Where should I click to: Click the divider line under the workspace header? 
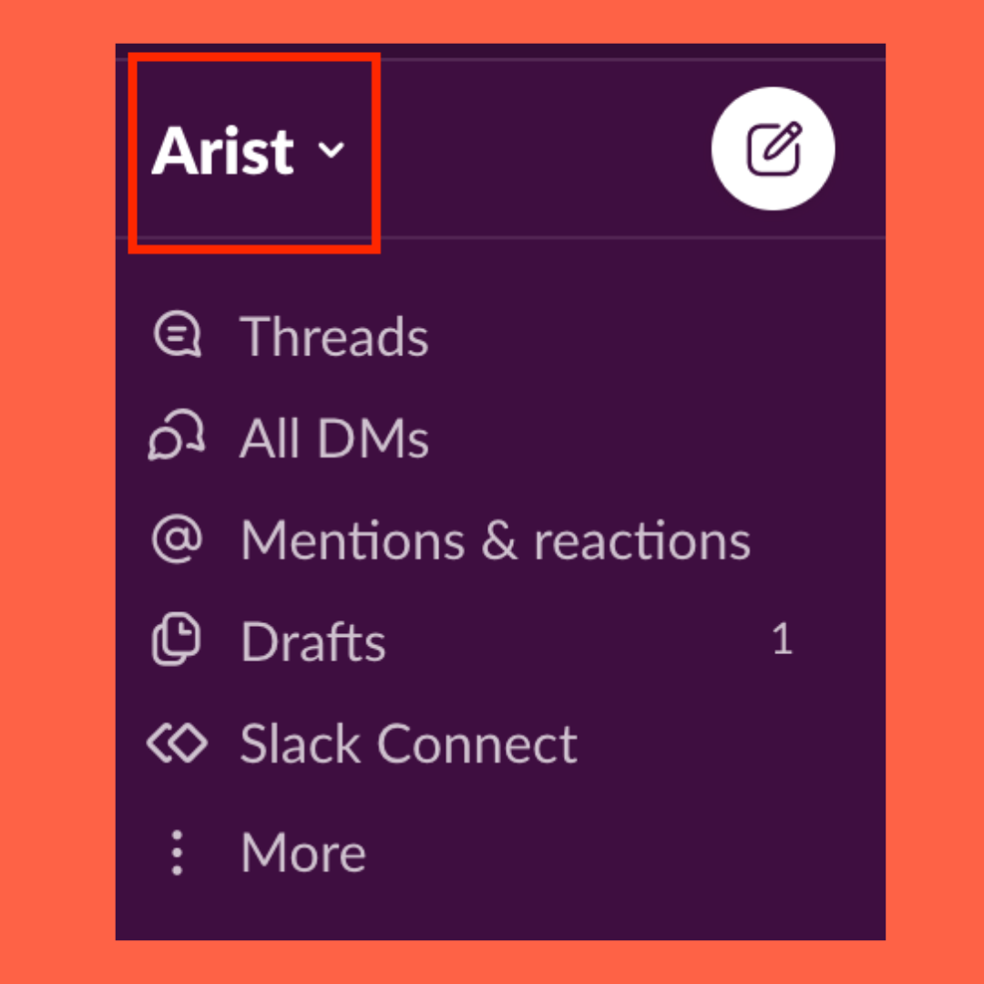pos(500,237)
